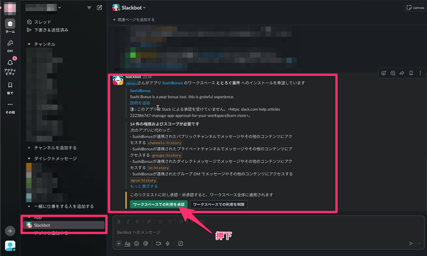
Task: Open the Activity bell icon
Action: coord(10,63)
